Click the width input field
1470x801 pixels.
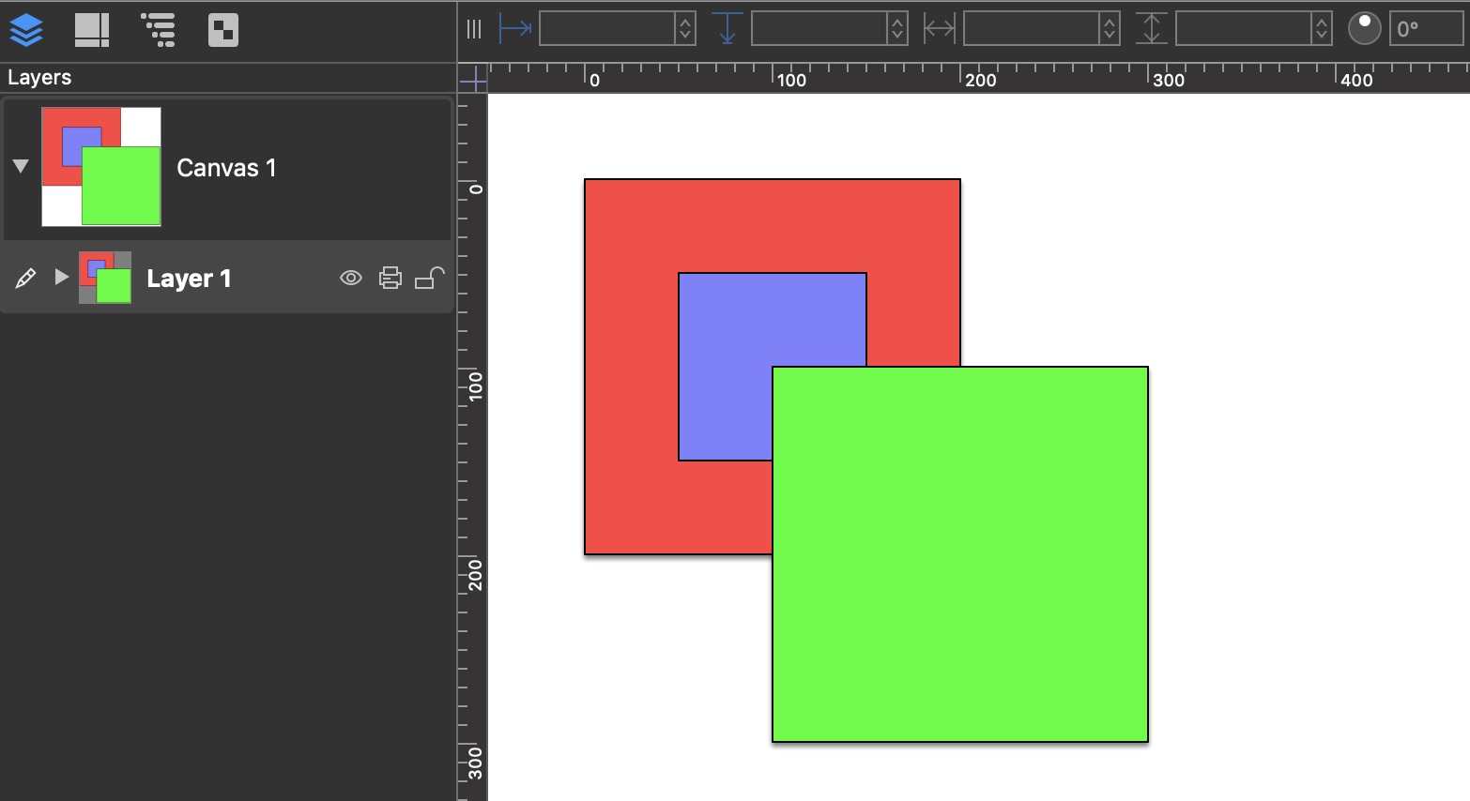pyautogui.click(x=1032, y=29)
